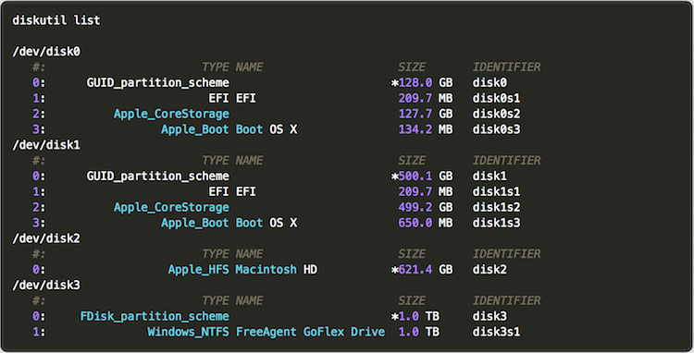Click the 'FreeAgent GoFlex Drive' name
694x353 pixels.
click(x=310, y=332)
